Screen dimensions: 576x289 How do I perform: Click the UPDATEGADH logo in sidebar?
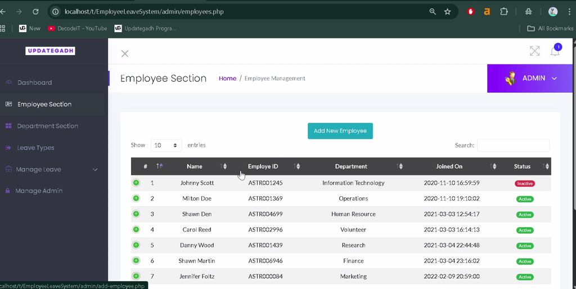pyautogui.click(x=50, y=51)
